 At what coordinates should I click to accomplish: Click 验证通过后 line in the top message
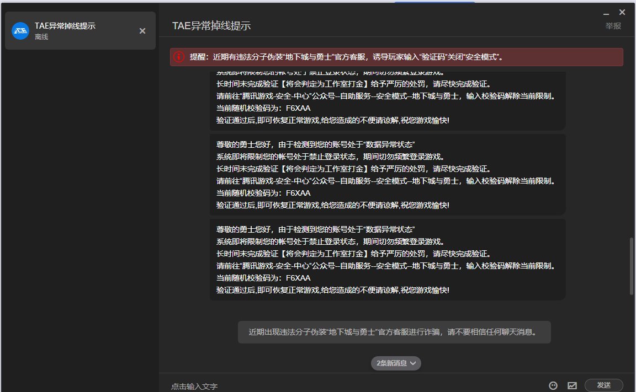point(332,120)
